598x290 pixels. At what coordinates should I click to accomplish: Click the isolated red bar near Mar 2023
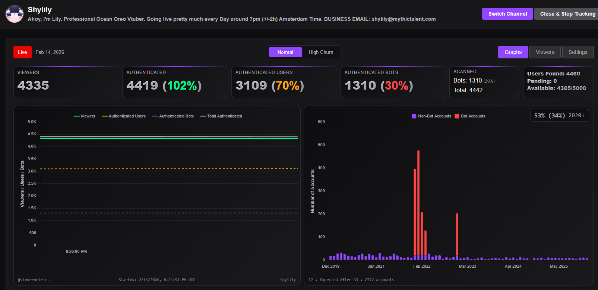point(457,234)
